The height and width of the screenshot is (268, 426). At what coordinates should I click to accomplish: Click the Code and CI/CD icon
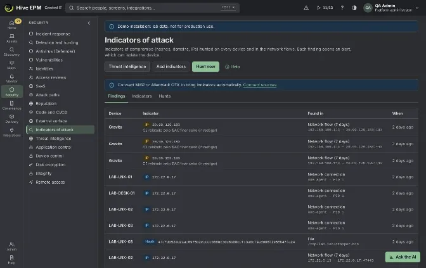[x=31, y=112]
